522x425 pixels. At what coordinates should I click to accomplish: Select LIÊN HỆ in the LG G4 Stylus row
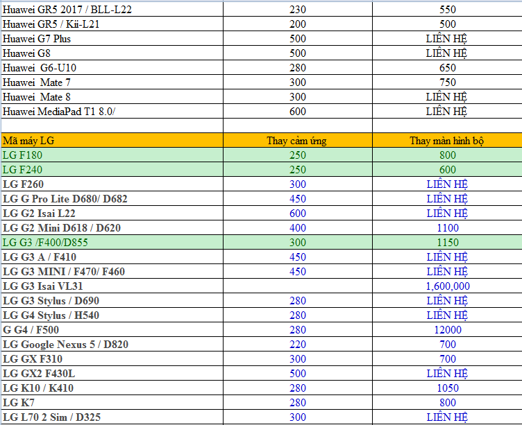click(447, 315)
